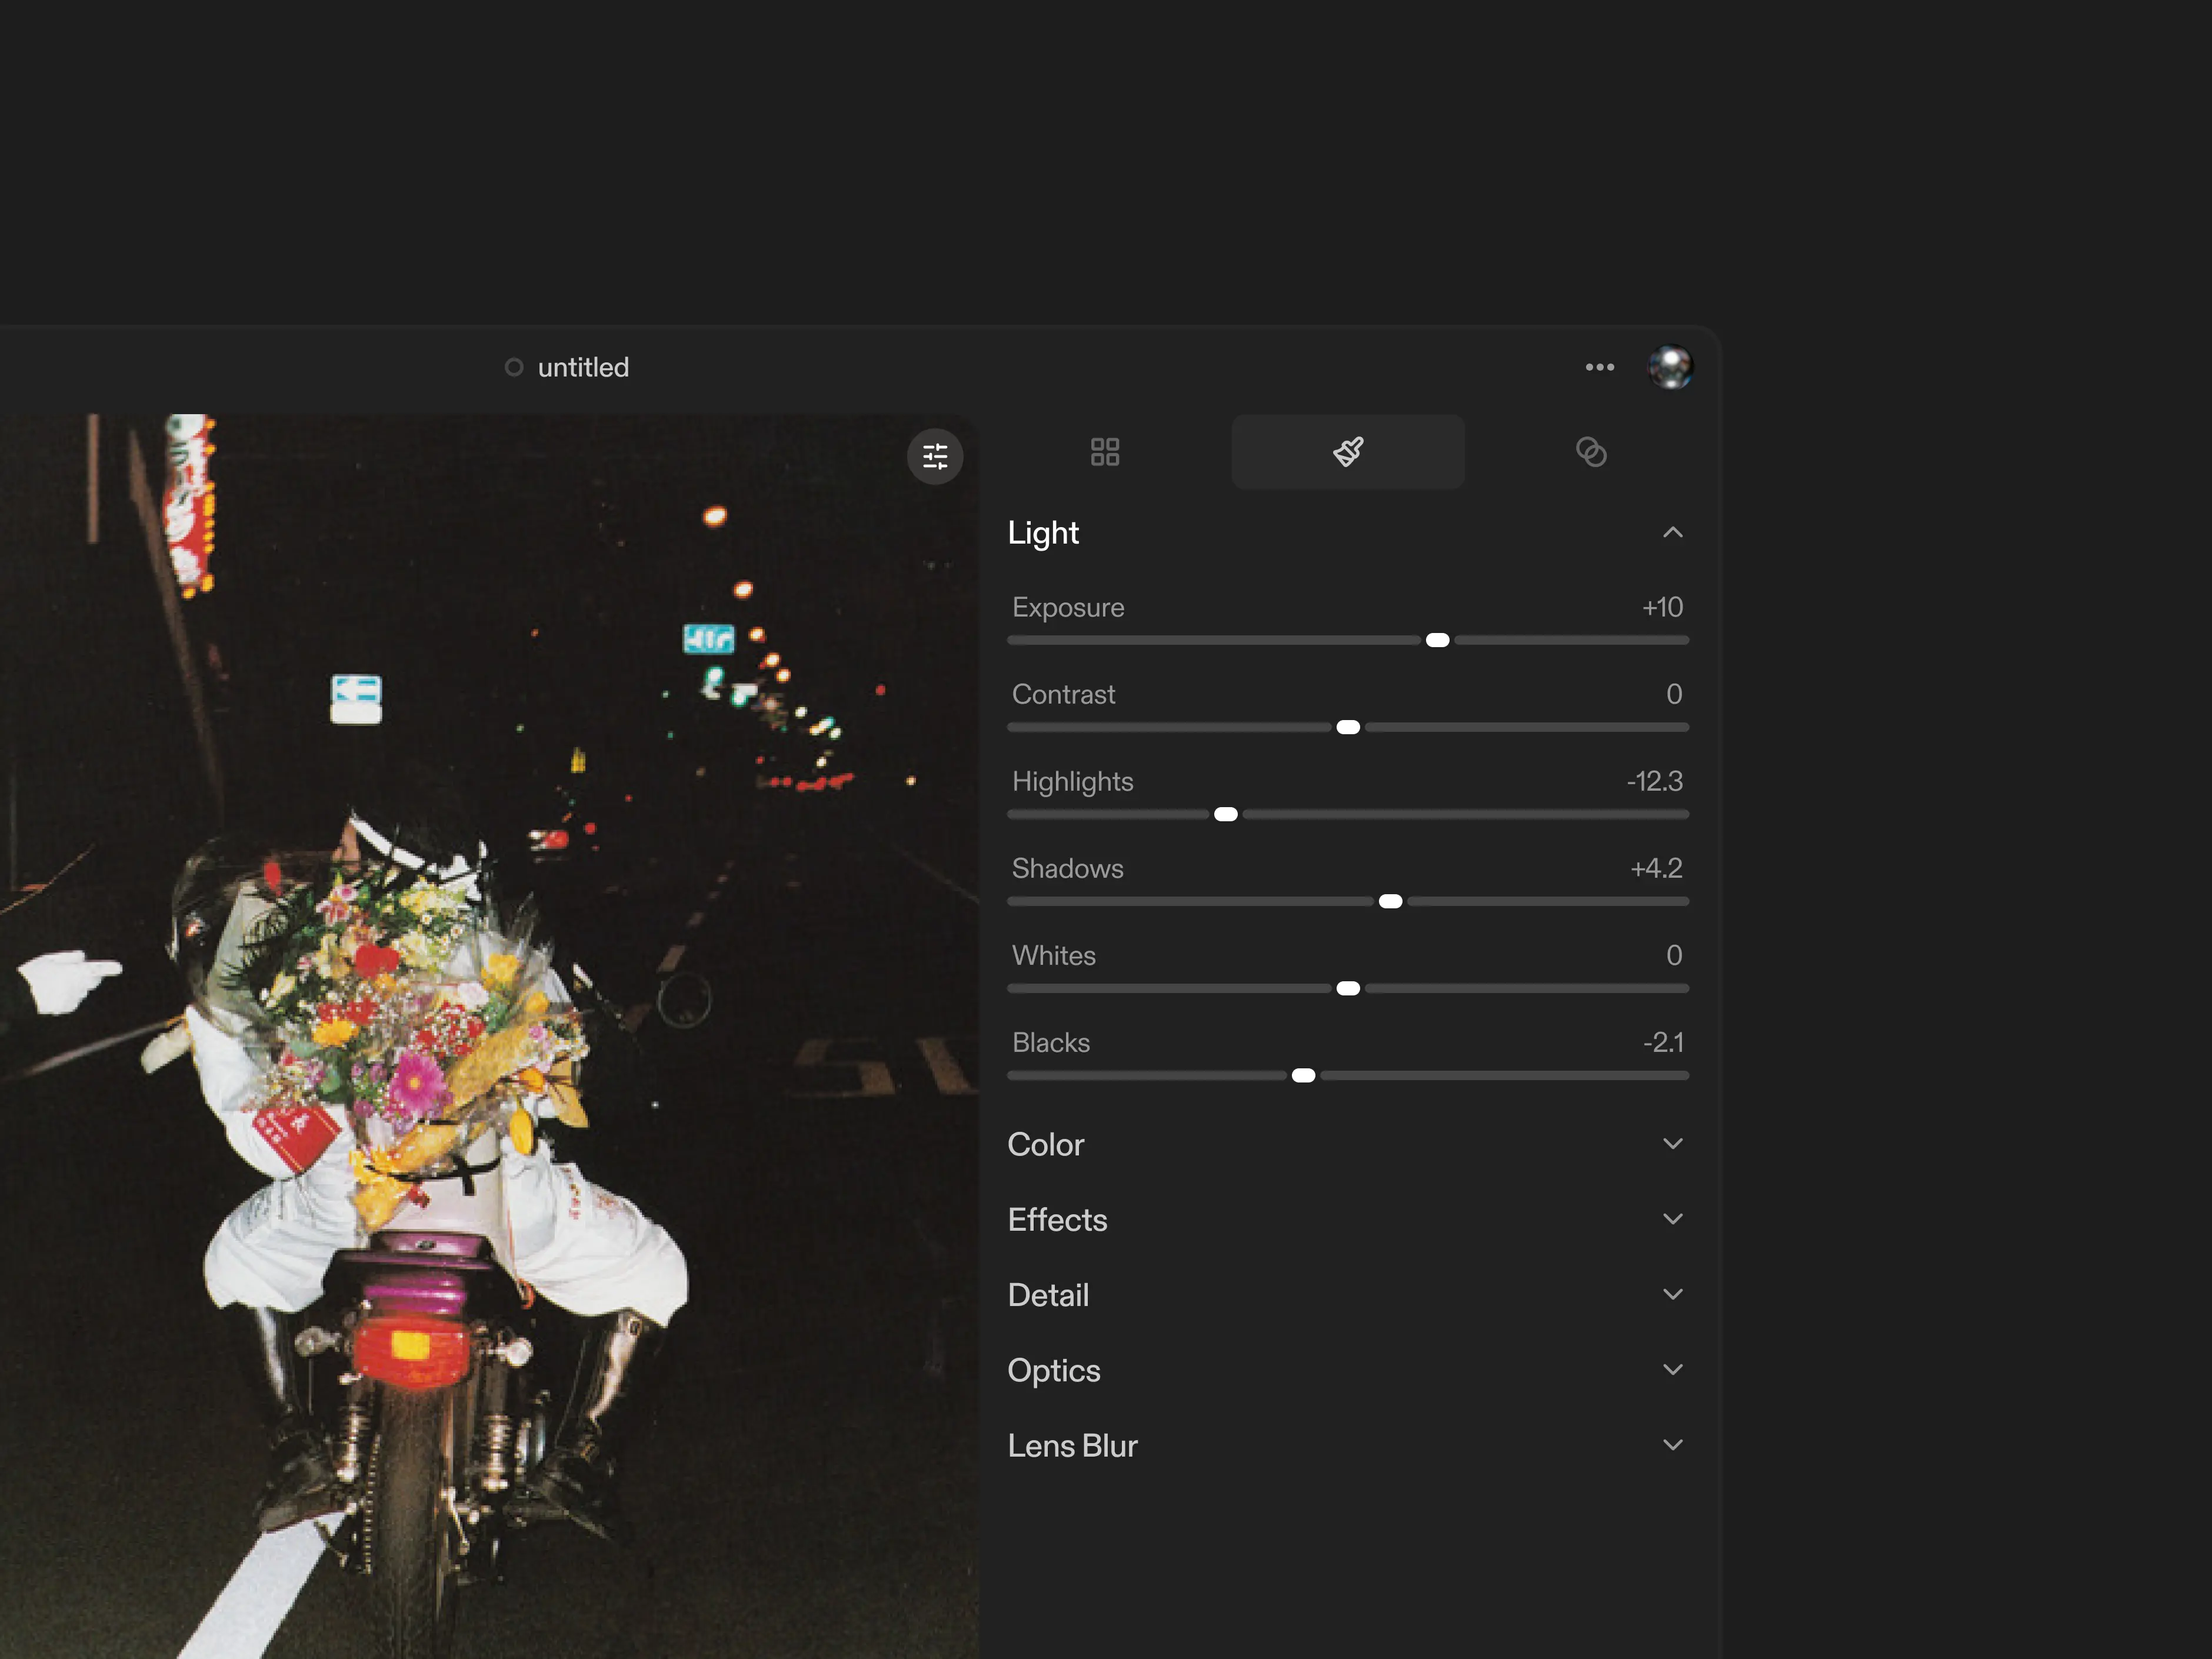
Task: Click the Highlights slider handle
Action: point(1225,814)
